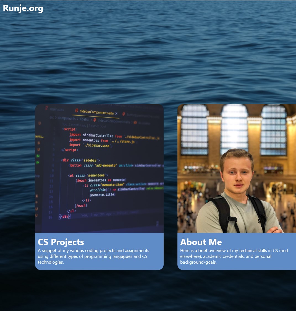This screenshot has width=296, height=311.
Task: Open the Runje.org home link
Action: 23,8
